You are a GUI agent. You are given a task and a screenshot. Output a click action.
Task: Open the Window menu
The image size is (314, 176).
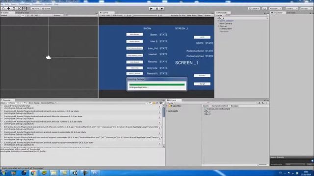48,4
